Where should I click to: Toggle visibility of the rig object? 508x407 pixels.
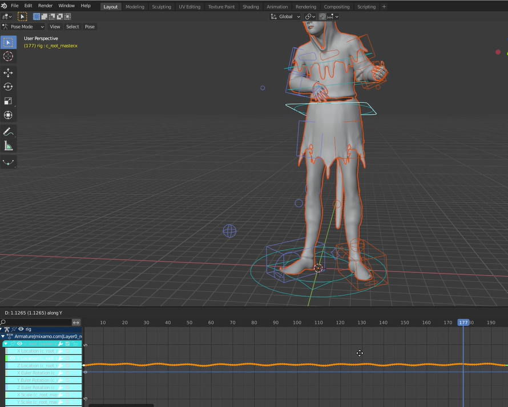pos(21,329)
